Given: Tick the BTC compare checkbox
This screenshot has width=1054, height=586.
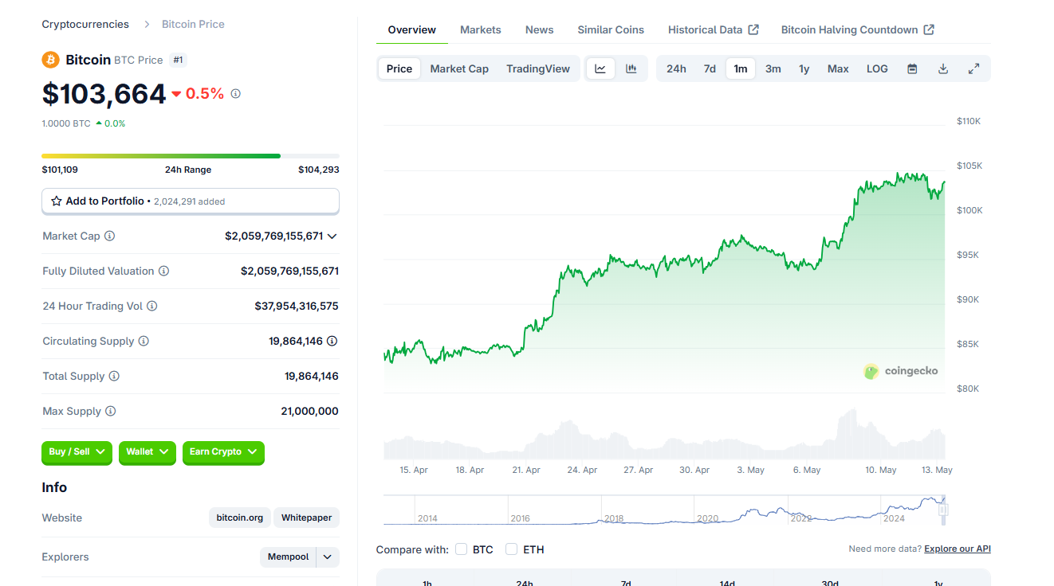Looking at the screenshot, I should click(461, 549).
